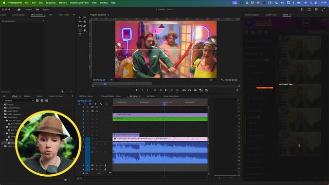Select the Rectangle shape tool
329x185 pixels.
[x=80, y=30]
